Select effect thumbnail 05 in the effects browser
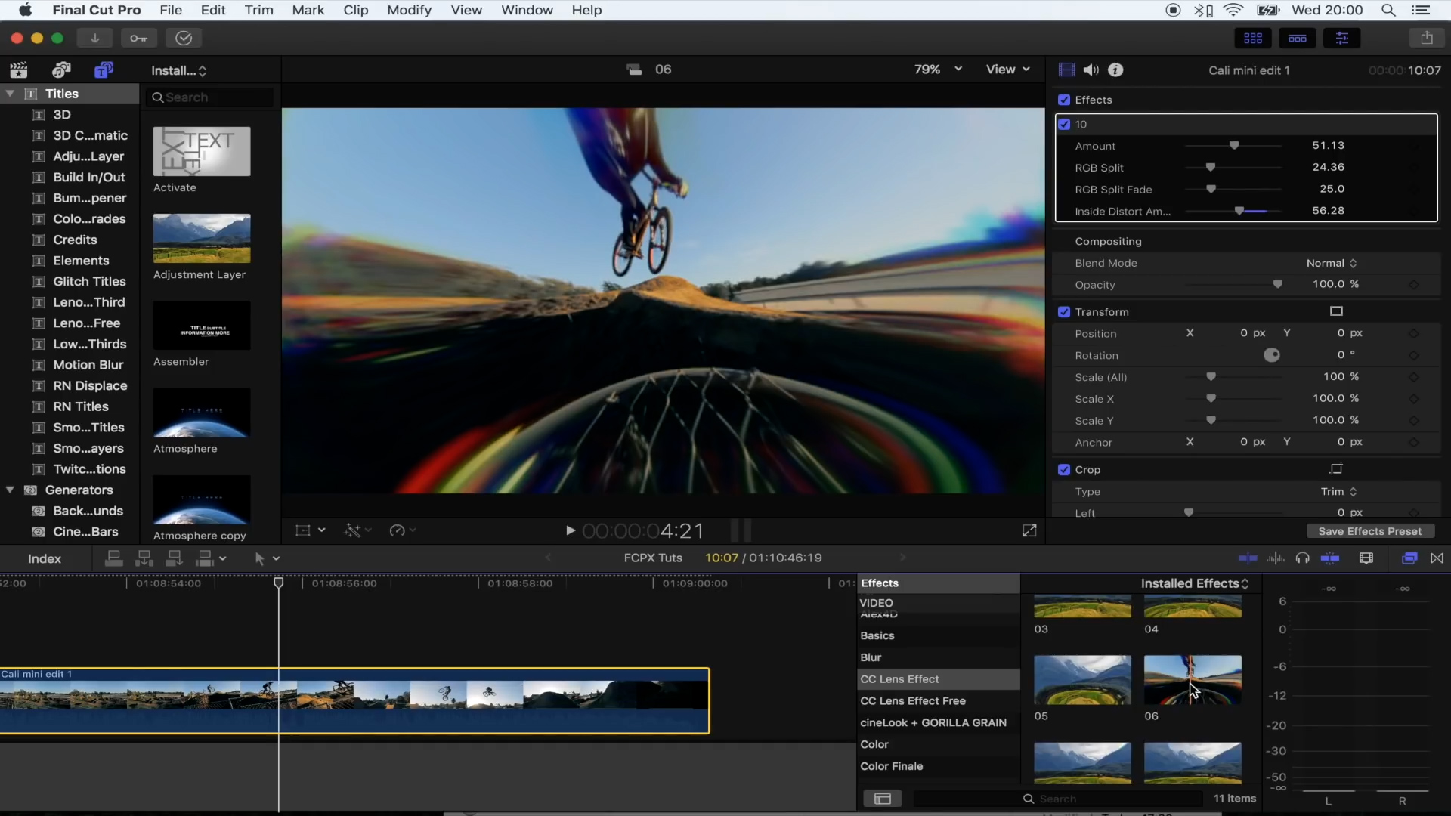1451x816 pixels. [1082, 679]
